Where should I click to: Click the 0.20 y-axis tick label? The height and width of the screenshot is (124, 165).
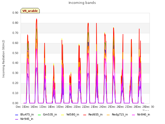[15, 83]
